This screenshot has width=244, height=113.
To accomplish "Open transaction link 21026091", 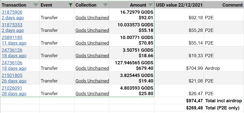I will coord(12,88).
